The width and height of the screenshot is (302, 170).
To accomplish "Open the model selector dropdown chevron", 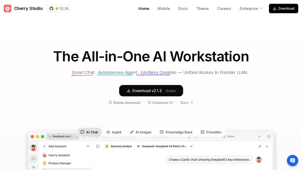I will pos(191,146).
